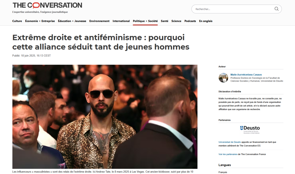Select Français under Langues
295x174 pixels.
pos(223,172)
